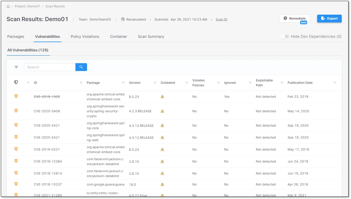The width and height of the screenshot is (351, 199).
Task: Open the Publication Date filter dropdown
Action: [x=335, y=82]
